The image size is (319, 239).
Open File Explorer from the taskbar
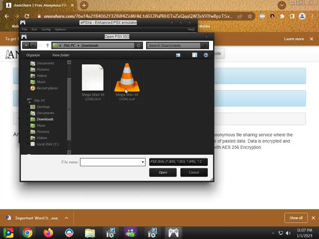tap(90, 233)
